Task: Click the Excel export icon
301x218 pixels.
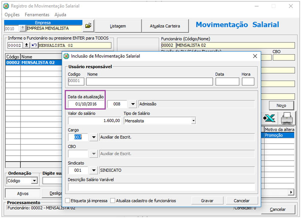Action: 269,118
